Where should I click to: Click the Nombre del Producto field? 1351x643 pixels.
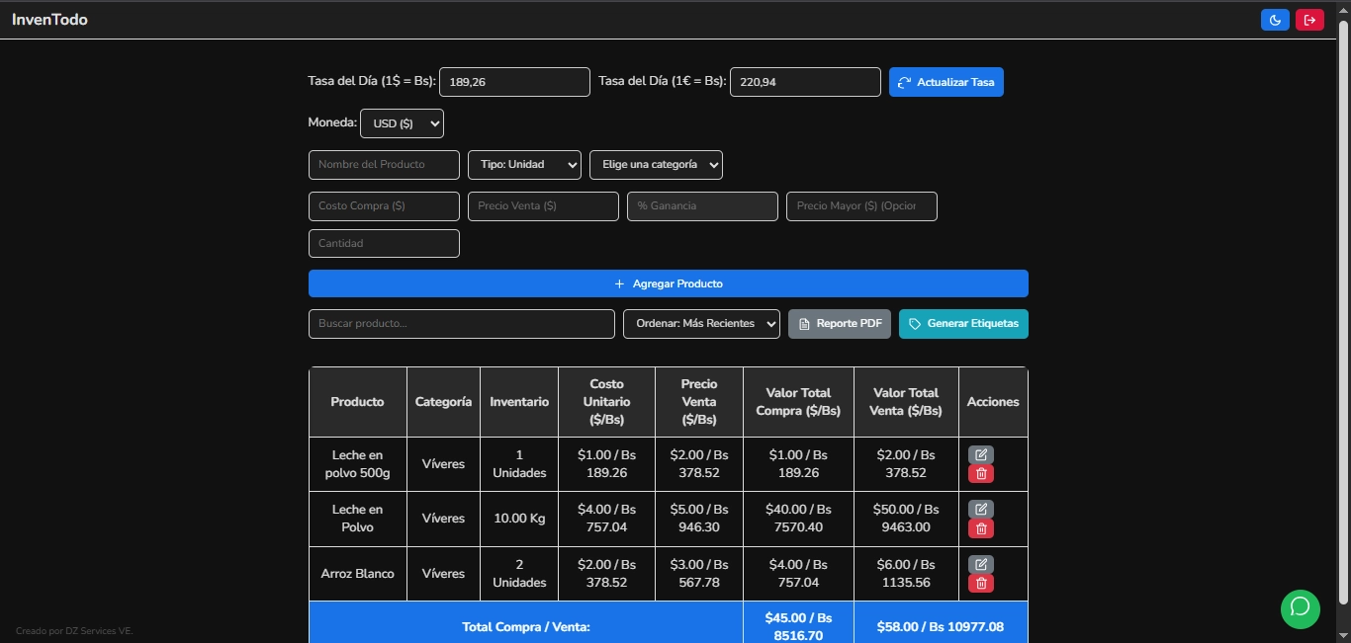[384, 165]
